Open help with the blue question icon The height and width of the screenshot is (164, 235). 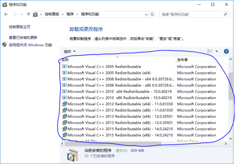(226, 51)
